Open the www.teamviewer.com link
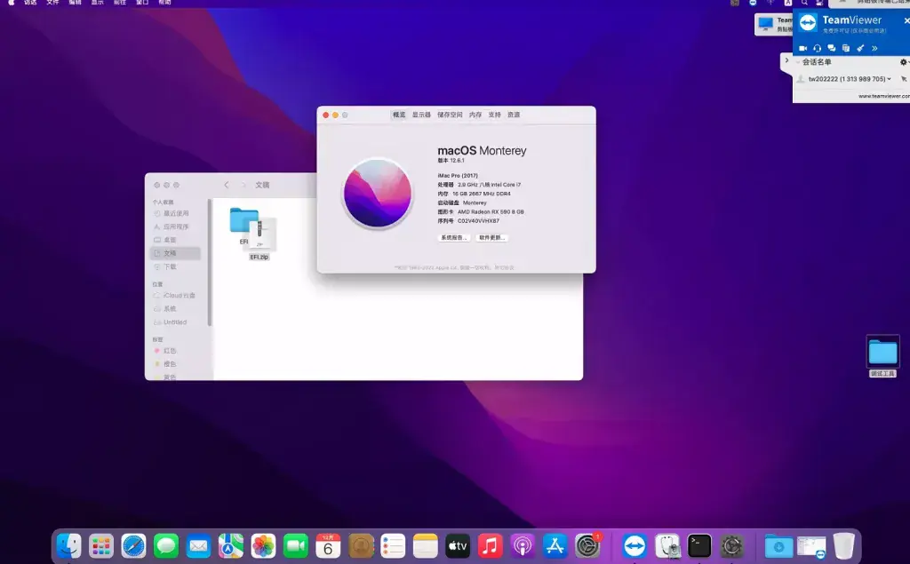Screen dimensions: 910x564 [x=884, y=96]
